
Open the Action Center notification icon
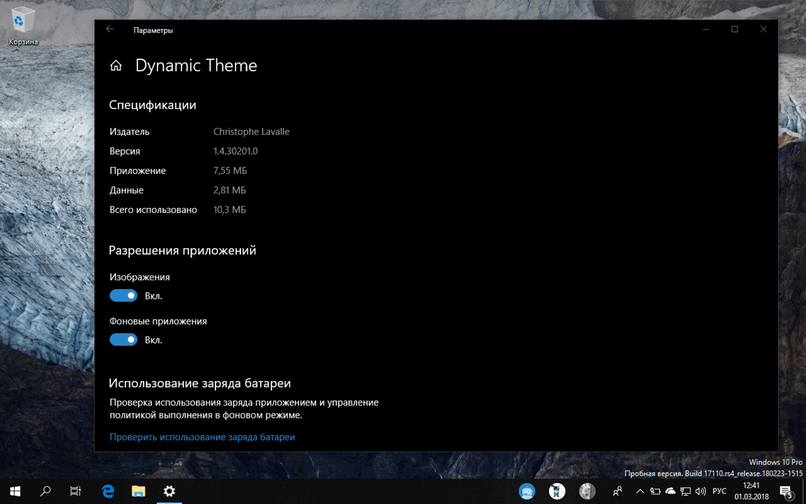pyautogui.click(x=786, y=491)
